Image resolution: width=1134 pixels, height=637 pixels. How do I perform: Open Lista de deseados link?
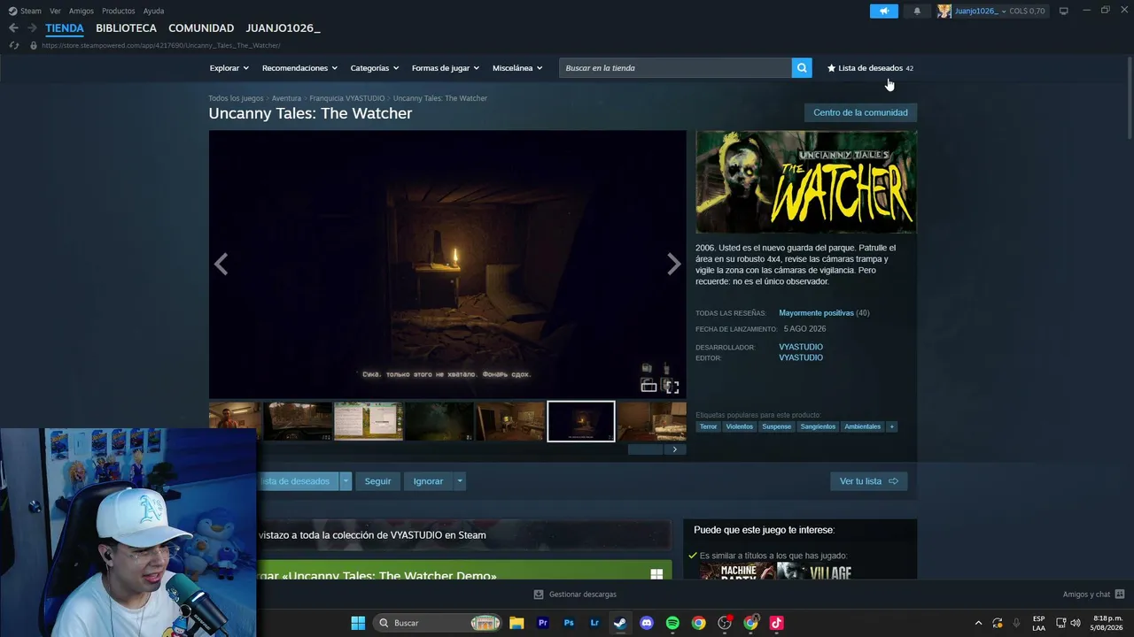coord(870,68)
